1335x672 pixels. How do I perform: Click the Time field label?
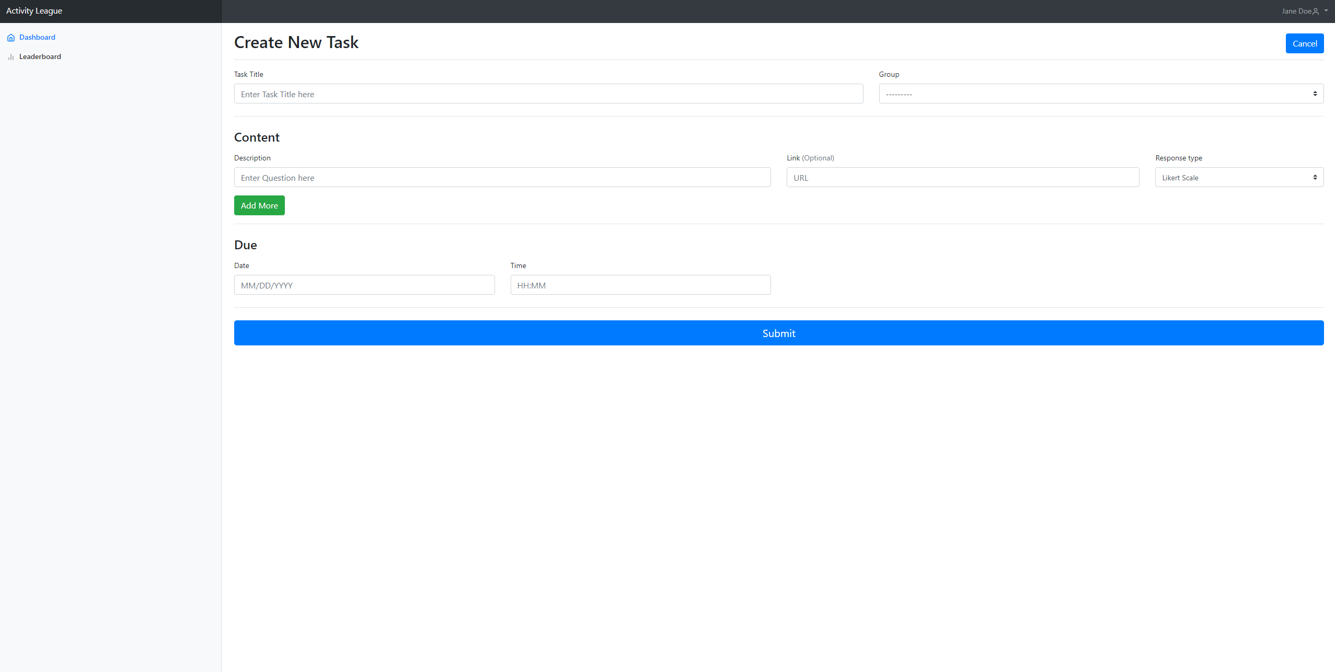(x=518, y=265)
